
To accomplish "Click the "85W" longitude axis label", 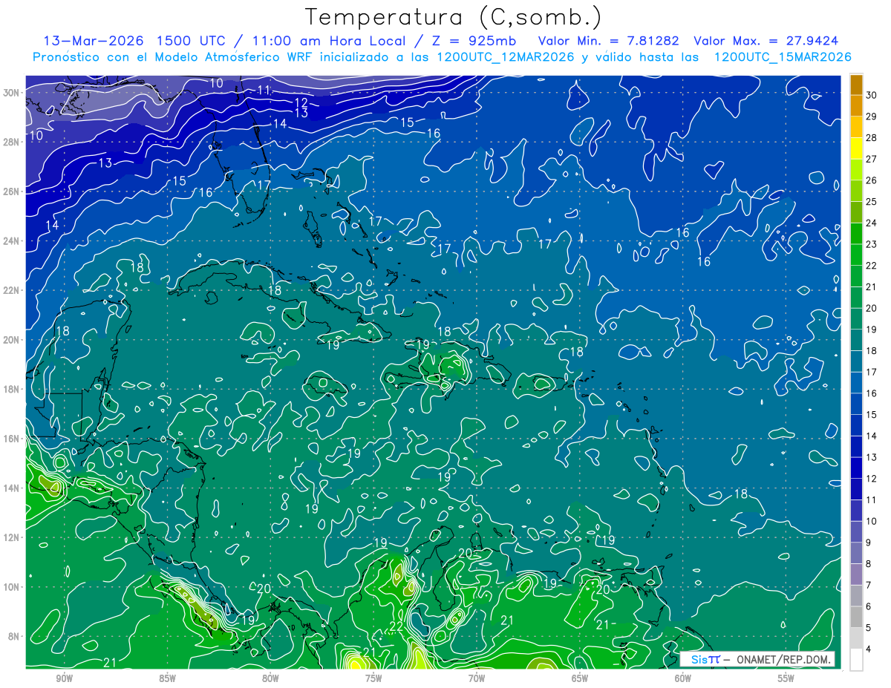I will click(167, 679).
